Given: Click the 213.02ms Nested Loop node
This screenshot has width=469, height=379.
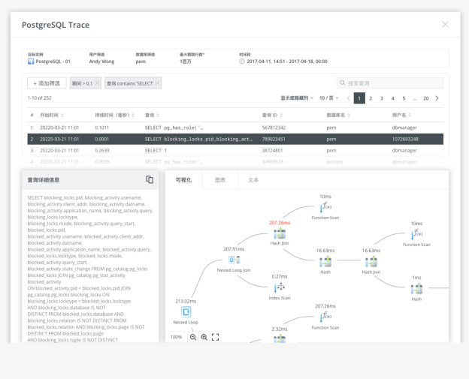Looking at the screenshot, I should 186,311.
